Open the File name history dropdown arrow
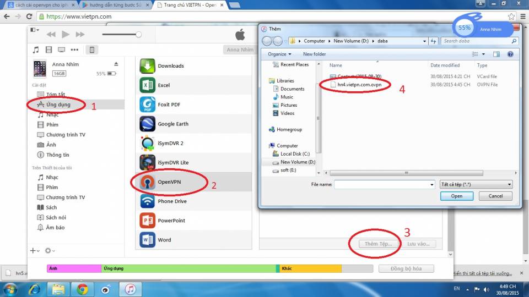Image resolution: width=529 pixels, height=297 pixels. point(431,185)
